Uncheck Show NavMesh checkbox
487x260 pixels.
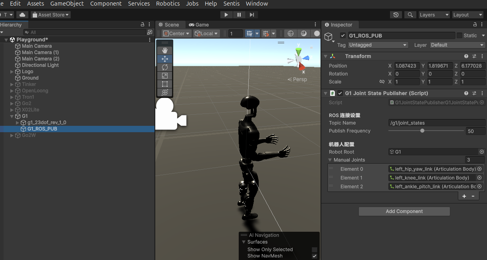(315, 256)
